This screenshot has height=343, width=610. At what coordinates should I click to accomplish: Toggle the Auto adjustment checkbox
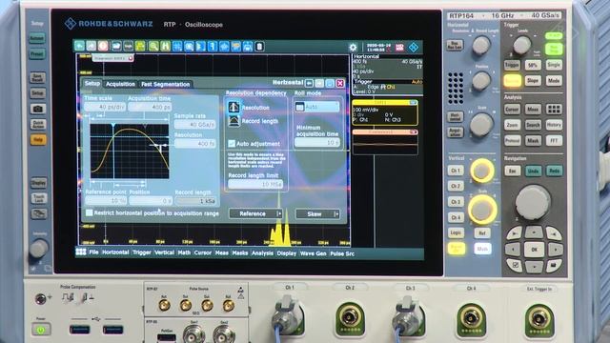(232, 144)
